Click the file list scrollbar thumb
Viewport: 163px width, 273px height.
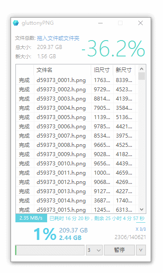click(141, 76)
